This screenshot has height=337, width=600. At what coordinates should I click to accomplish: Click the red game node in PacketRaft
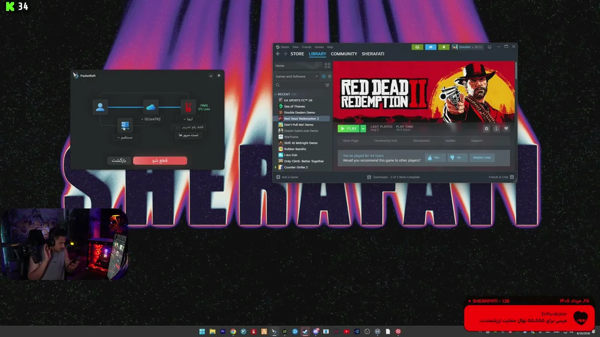pos(188,107)
